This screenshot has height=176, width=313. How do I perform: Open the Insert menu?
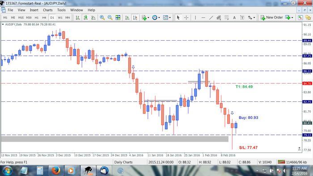coord(34,10)
